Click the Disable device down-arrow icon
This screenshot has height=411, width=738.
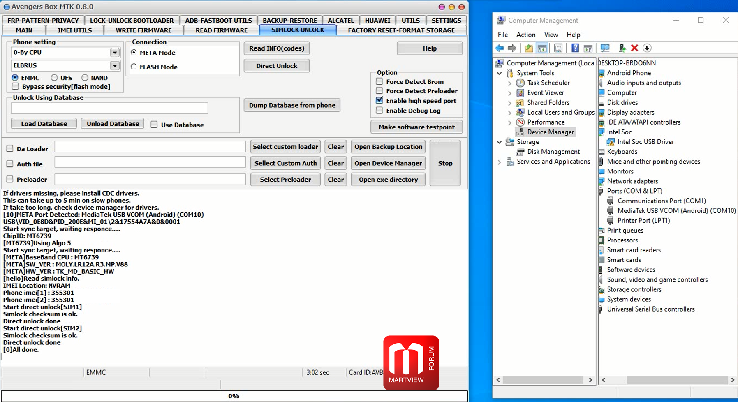point(647,48)
